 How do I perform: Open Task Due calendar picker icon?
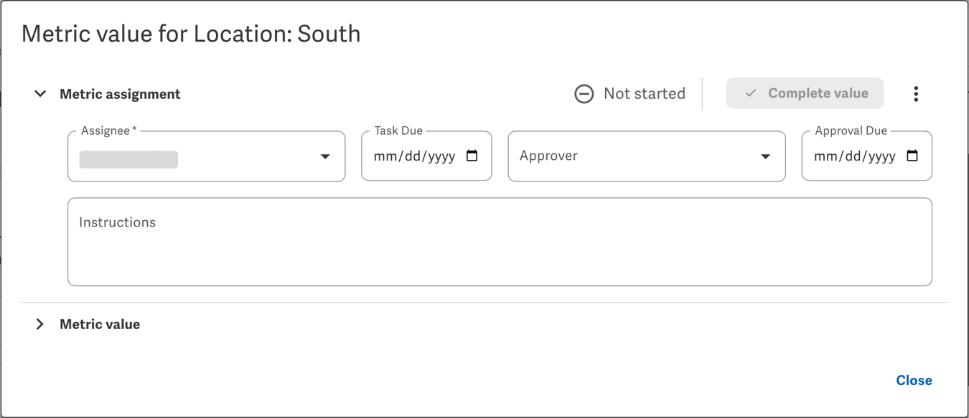tap(472, 156)
